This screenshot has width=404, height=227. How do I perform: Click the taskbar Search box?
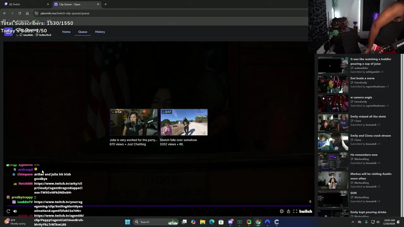156,222
